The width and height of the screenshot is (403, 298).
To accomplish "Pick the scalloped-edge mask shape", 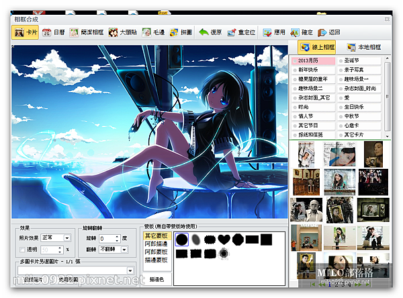I will click(x=210, y=239).
